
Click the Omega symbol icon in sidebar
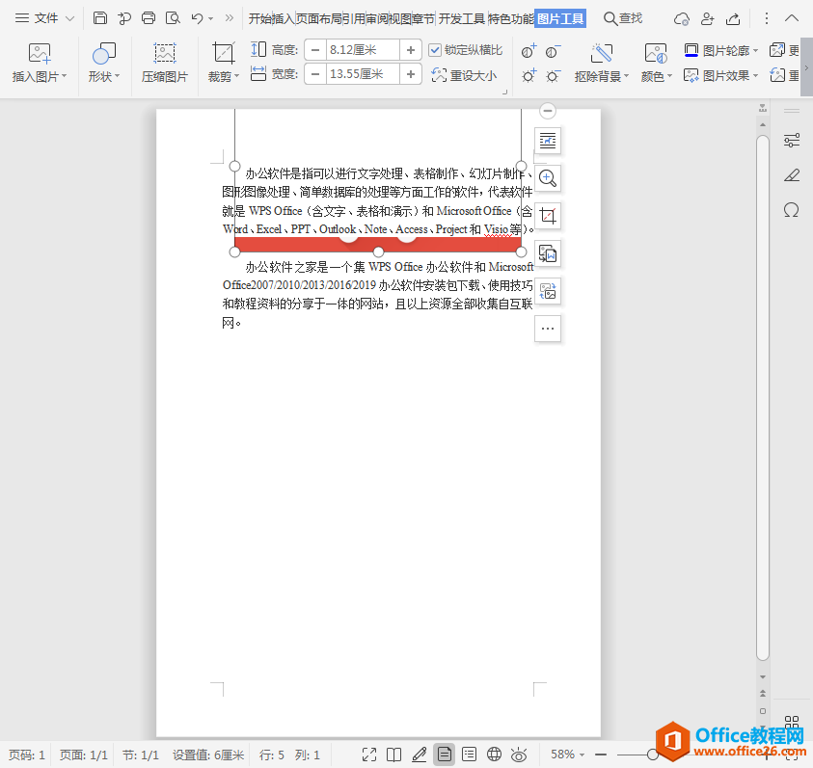(x=792, y=209)
